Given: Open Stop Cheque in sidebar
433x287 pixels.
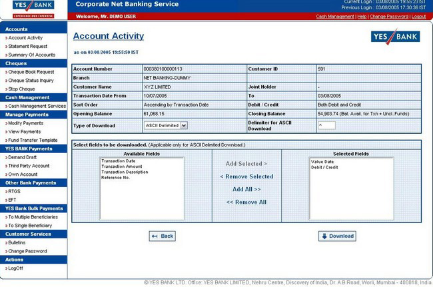Looking at the screenshot, I should [x=21, y=89].
